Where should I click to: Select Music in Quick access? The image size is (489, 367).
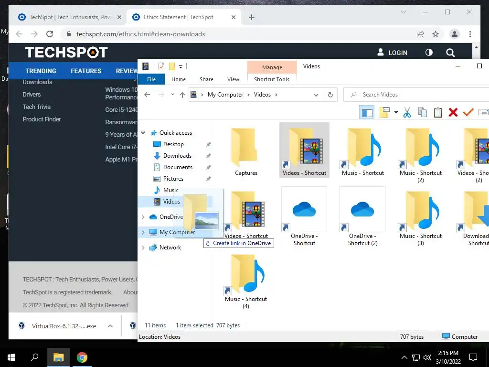point(170,190)
